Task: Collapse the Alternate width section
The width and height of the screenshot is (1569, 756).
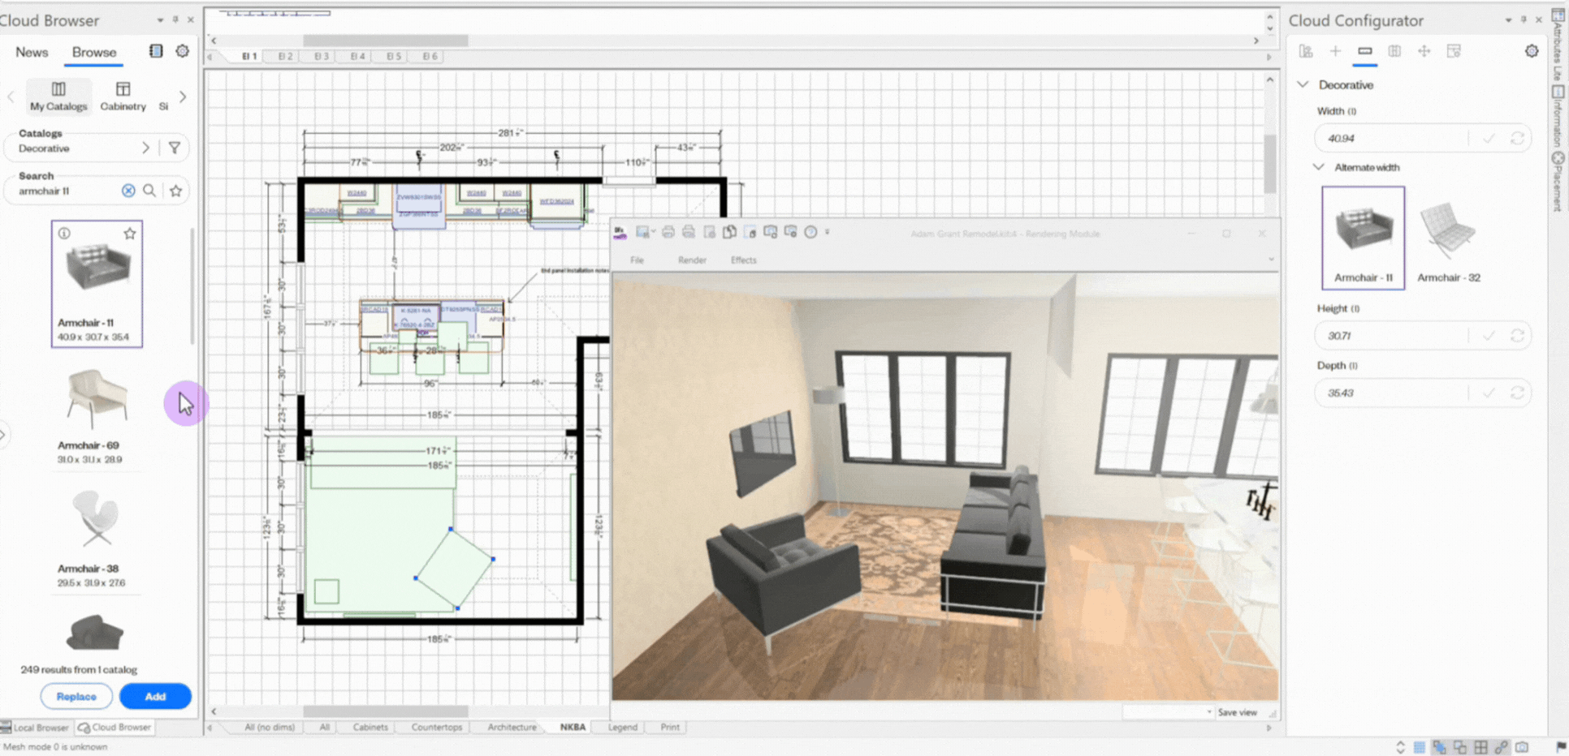Action: tap(1318, 167)
